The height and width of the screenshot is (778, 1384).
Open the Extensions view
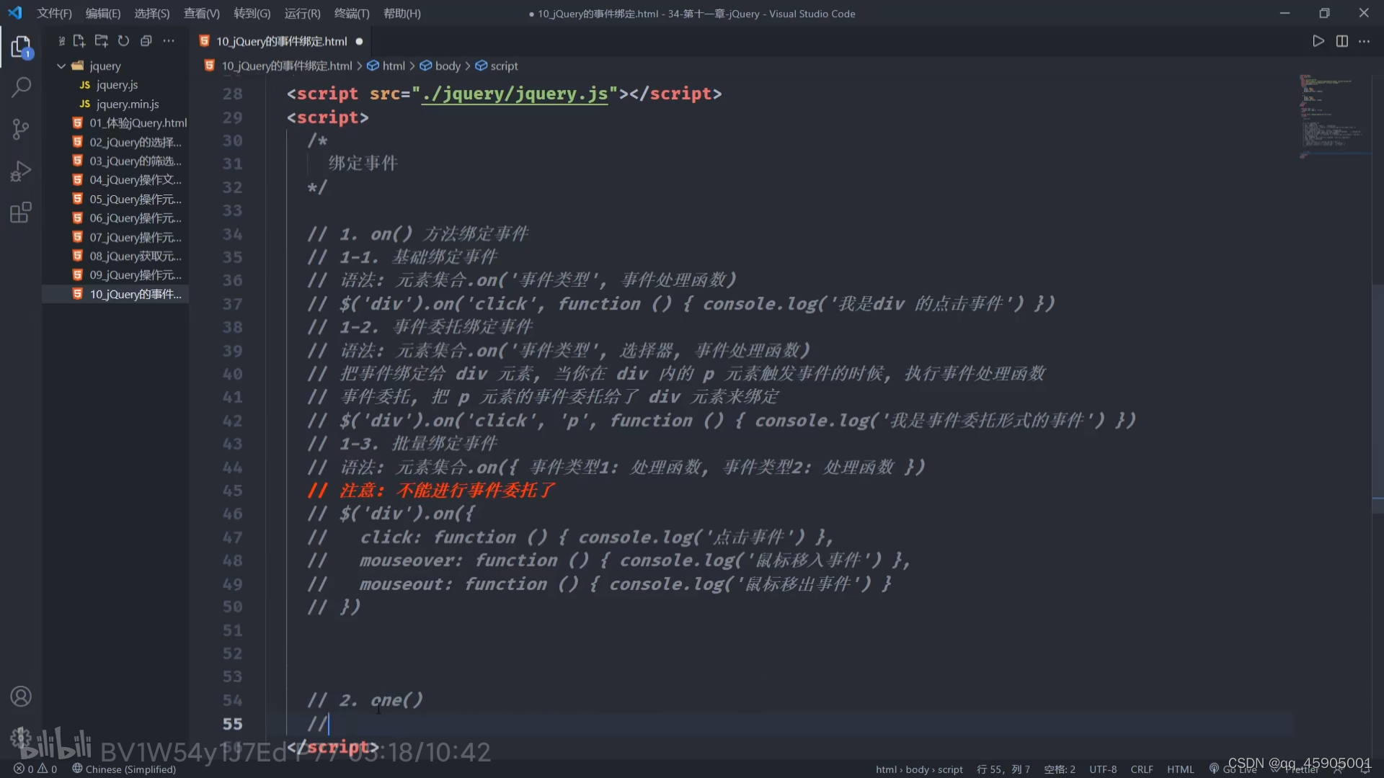[21, 213]
